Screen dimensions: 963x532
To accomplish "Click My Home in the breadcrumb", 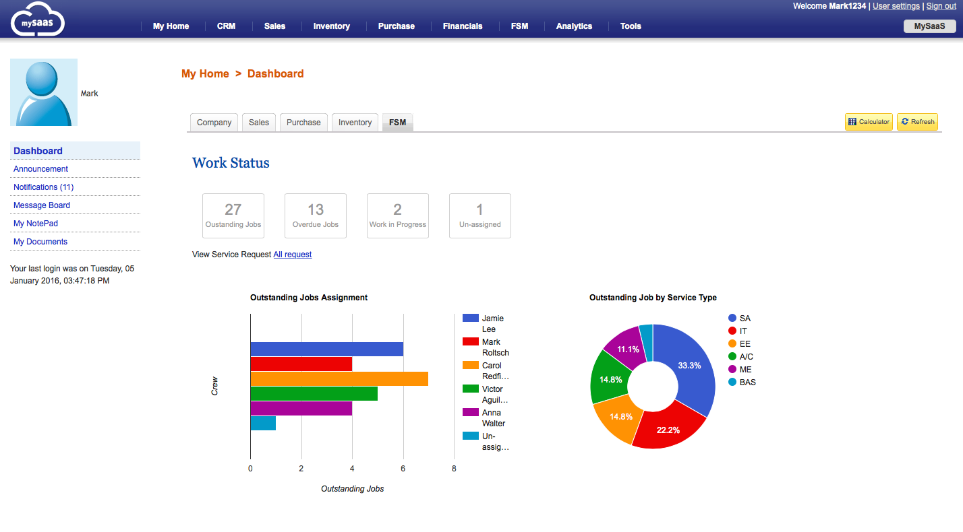I will tap(205, 74).
